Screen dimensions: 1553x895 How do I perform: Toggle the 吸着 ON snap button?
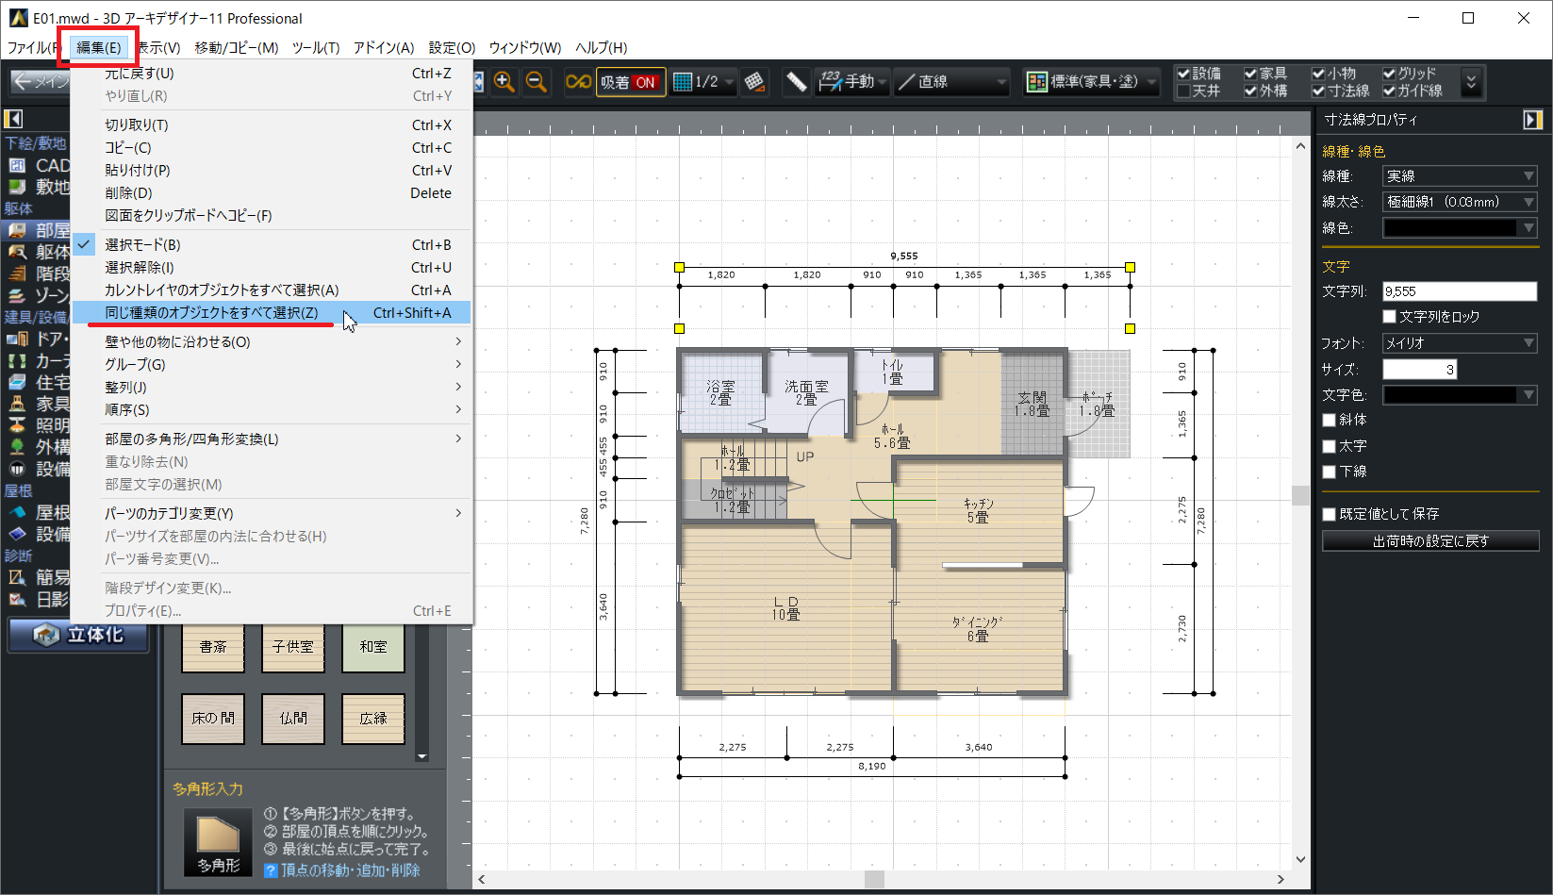tap(630, 82)
